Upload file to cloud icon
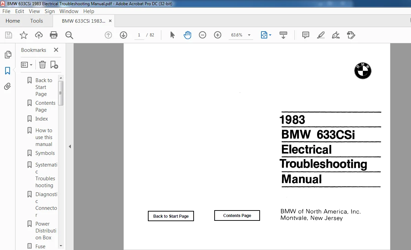Image resolution: width=411 pixels, height=250 pixels. [x=39, y=35]
